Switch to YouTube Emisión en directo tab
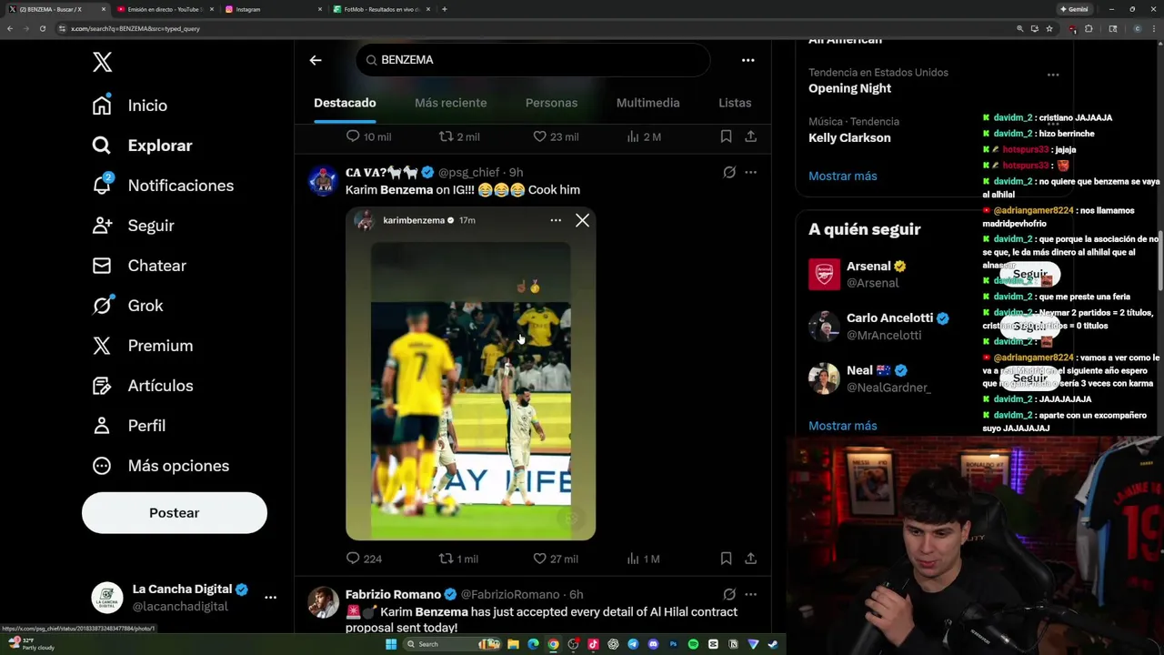This screenshot has height=655, width=1164. coord(163,9)
